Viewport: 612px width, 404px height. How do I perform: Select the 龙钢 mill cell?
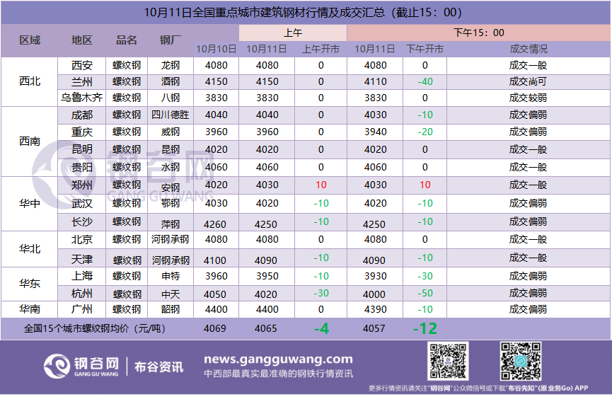pyautogui.click(x=171, y=65)
